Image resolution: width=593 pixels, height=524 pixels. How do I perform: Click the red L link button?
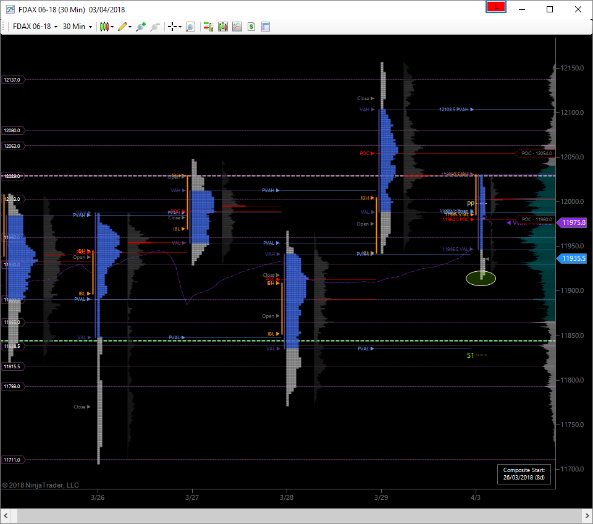pos(496,7)
